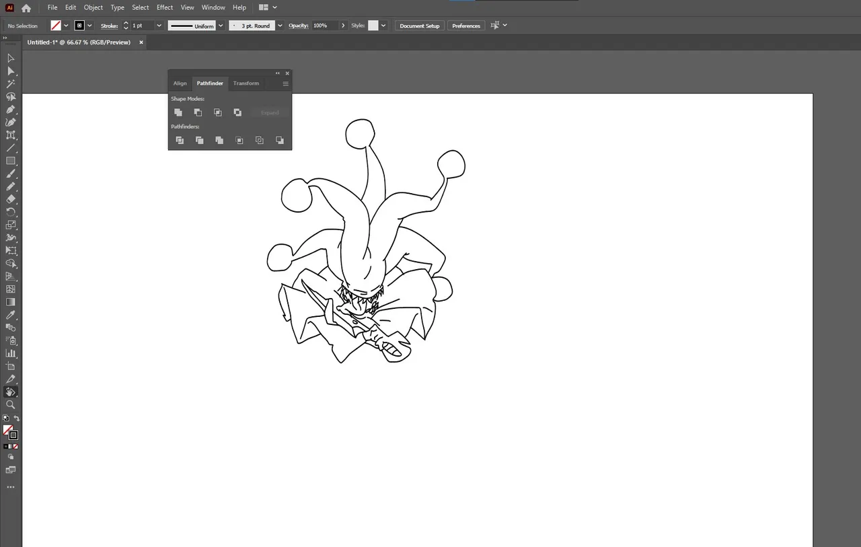Set paint to None in toolbar
This screenshot has height=547, width=861.
pos(15,446)
